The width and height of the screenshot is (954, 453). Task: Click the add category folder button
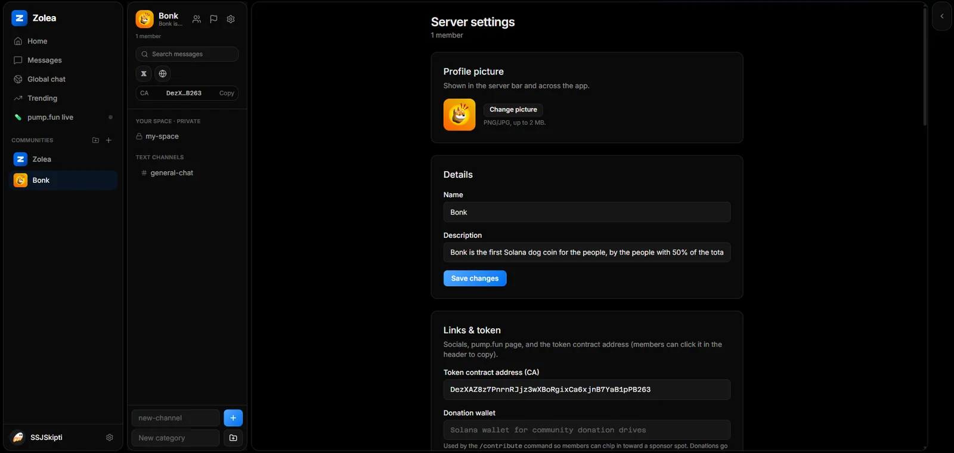point(233,438)
